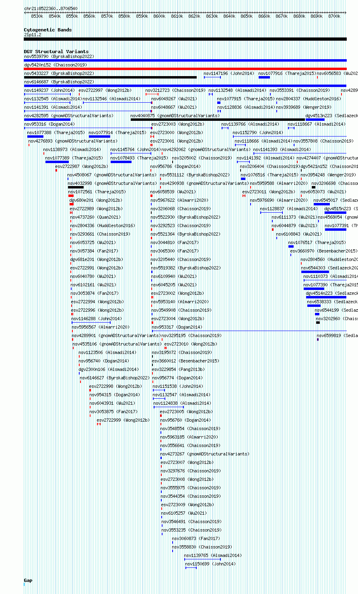358x594 pixels.
Task: Select nsv1146288 (John2014) label
Action: click(x=97, y=319)
